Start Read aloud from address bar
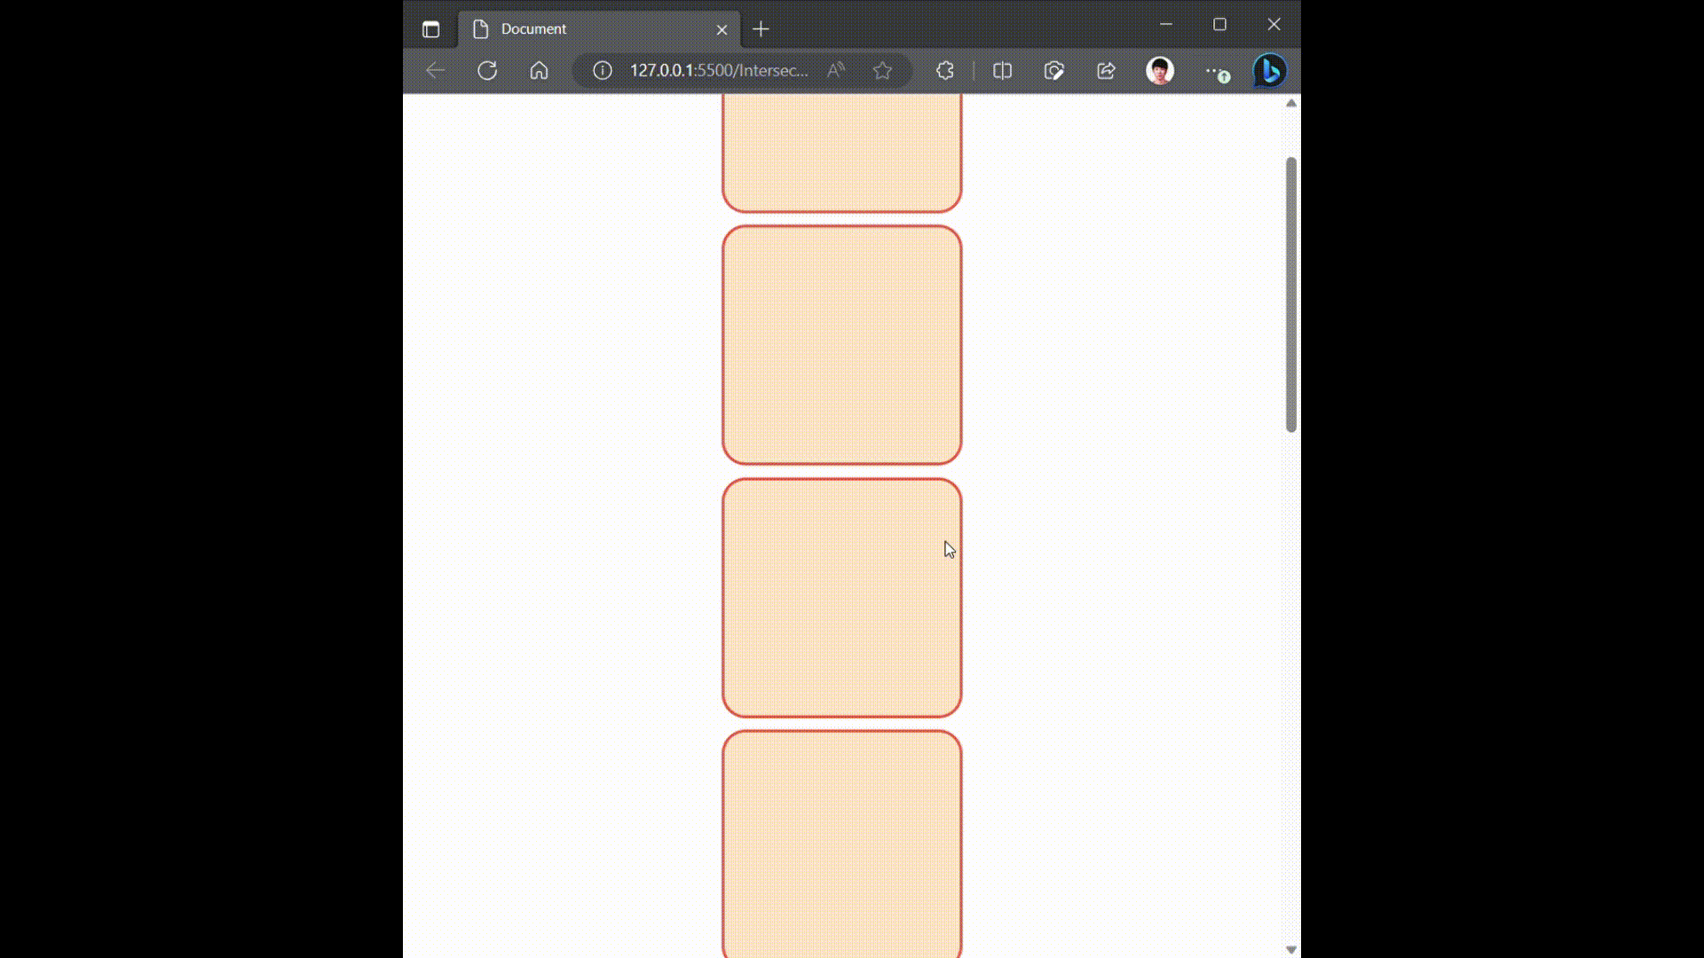Image resolution: width=1704 pixels, height=958 pixels. coord(835,71)
